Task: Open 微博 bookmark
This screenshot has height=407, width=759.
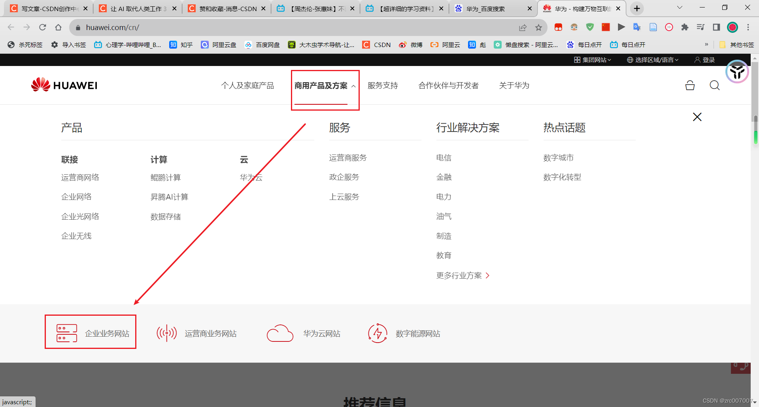Action: (411, 45)
